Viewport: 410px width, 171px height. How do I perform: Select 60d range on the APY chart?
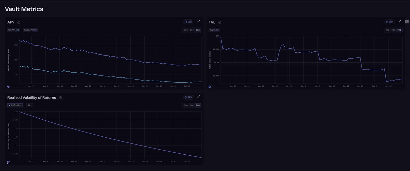(192, 30)
